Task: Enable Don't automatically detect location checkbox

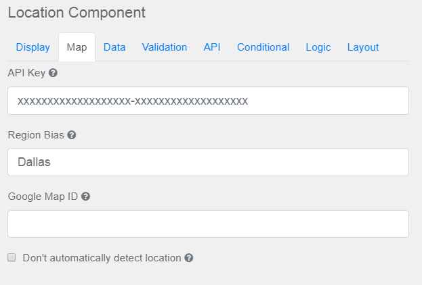Action: 12,257
